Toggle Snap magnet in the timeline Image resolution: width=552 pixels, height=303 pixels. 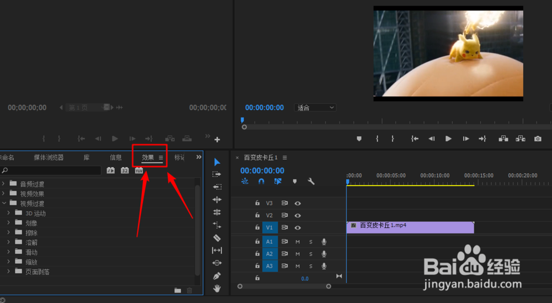261,181
